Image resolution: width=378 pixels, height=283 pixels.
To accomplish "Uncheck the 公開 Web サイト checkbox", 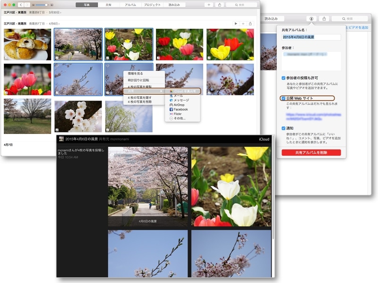I will coord(283,98).
